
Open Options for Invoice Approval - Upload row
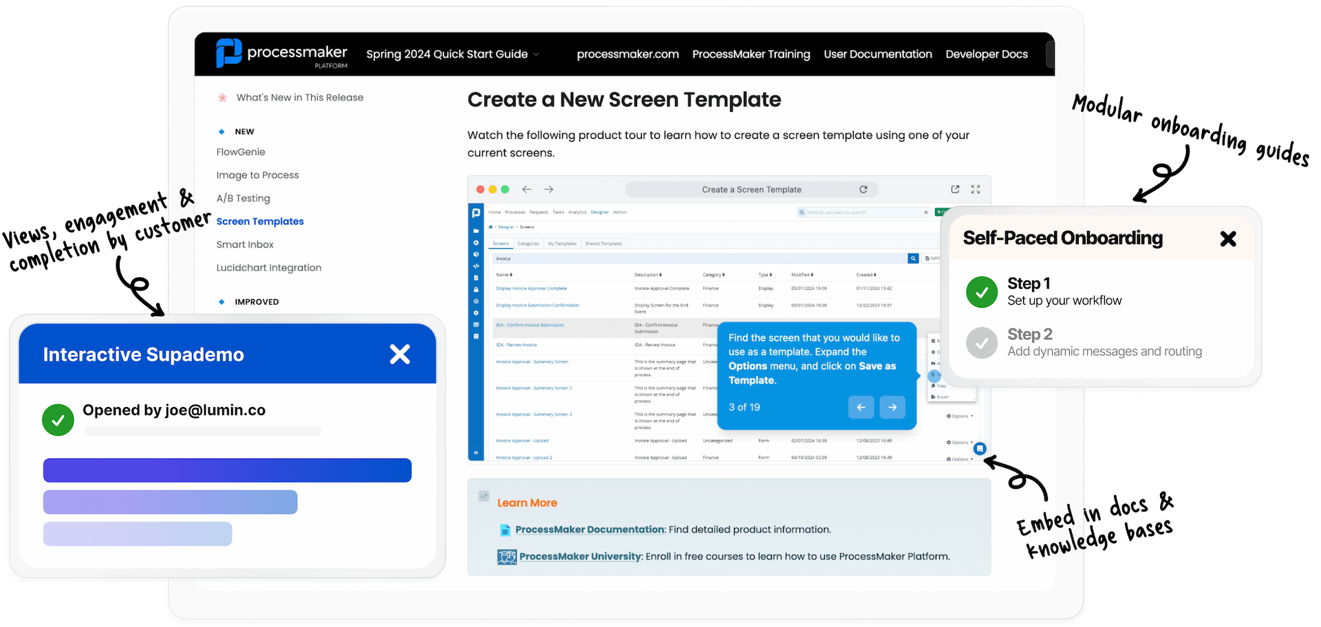(960, 442)
